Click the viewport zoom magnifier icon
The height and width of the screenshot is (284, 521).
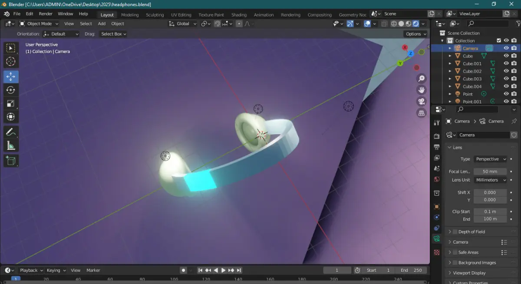click(x=421, y=79)
